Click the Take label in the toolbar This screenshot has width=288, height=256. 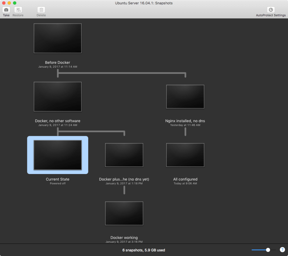click(x=6, y=15)
